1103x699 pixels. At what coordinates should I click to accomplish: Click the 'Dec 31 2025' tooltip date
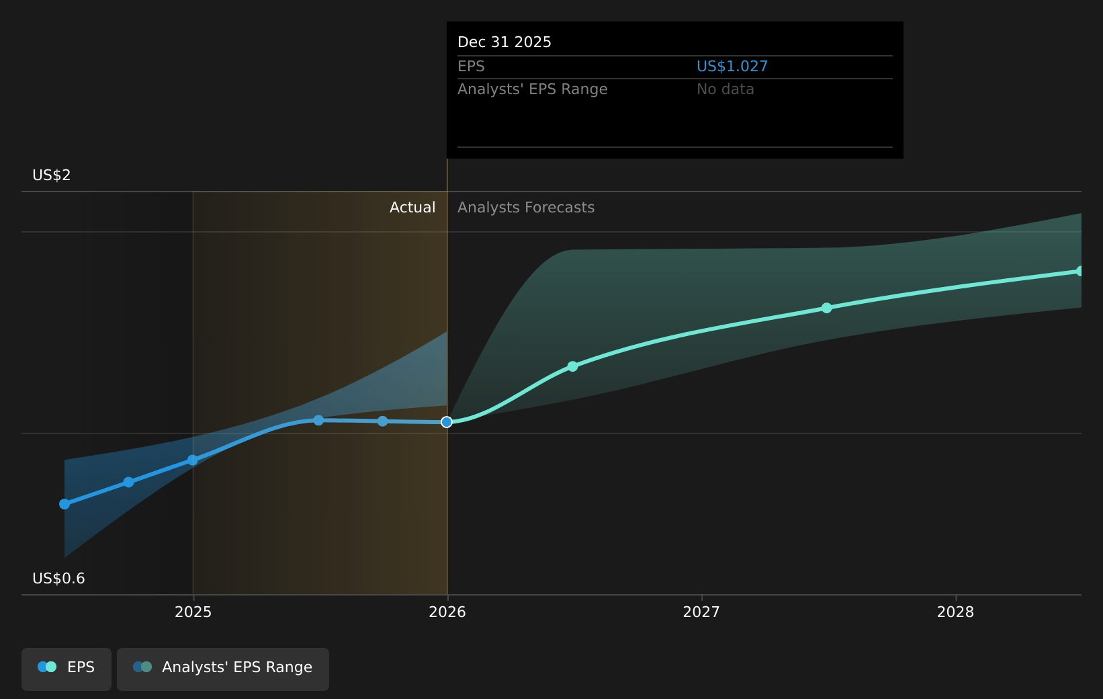[x=504, y=42]
